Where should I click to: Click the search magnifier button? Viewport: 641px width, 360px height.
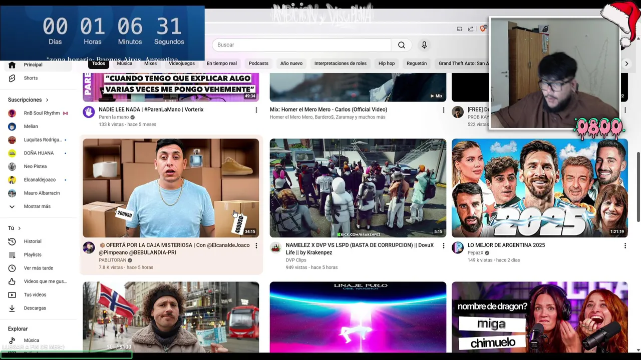401,45
